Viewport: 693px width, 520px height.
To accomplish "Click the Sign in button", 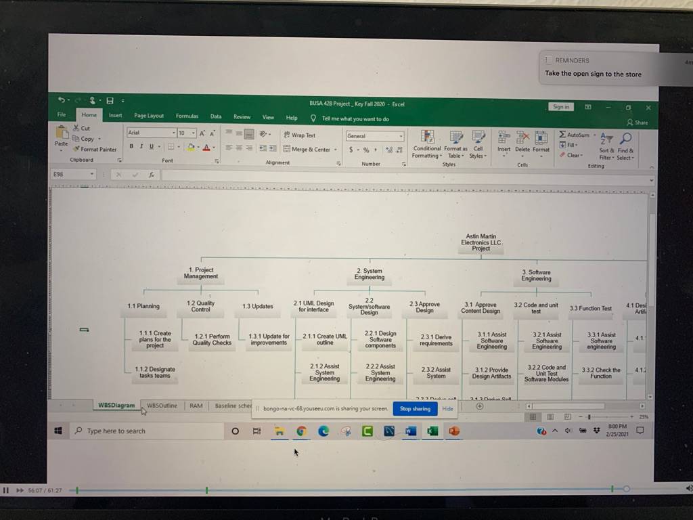I will pyautogui.click(x=561, y=107).
